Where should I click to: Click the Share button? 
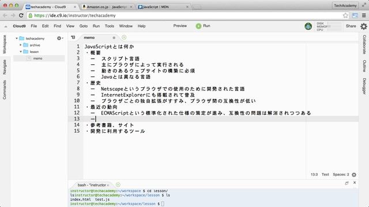click(351, 26)
